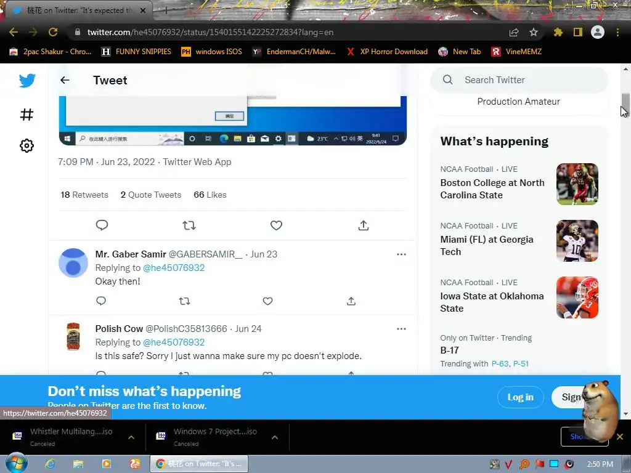The height and width of the screenshot is (473, 631).
Task: Open Mr. Gaber Samir's profile name
Action: click(x=131, y=254)
